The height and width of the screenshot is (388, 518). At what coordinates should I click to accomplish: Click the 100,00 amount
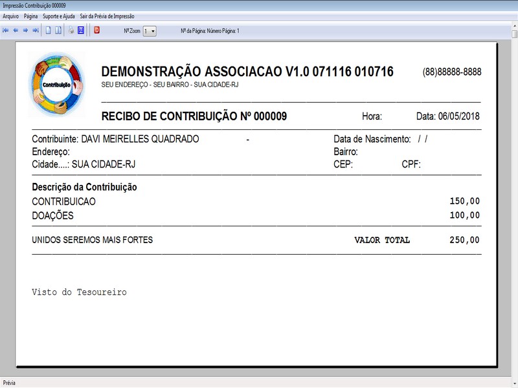click(x=464, y=215)
